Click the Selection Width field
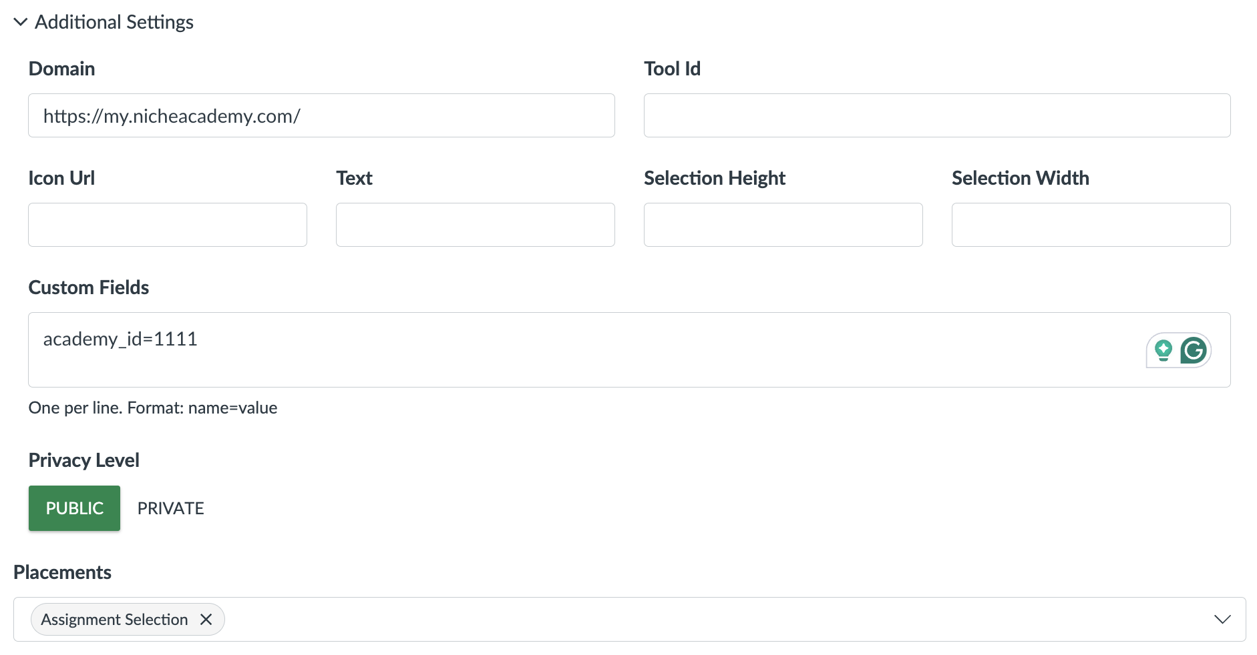This screenshot has width=1257, height=655. coord(1090,225)
